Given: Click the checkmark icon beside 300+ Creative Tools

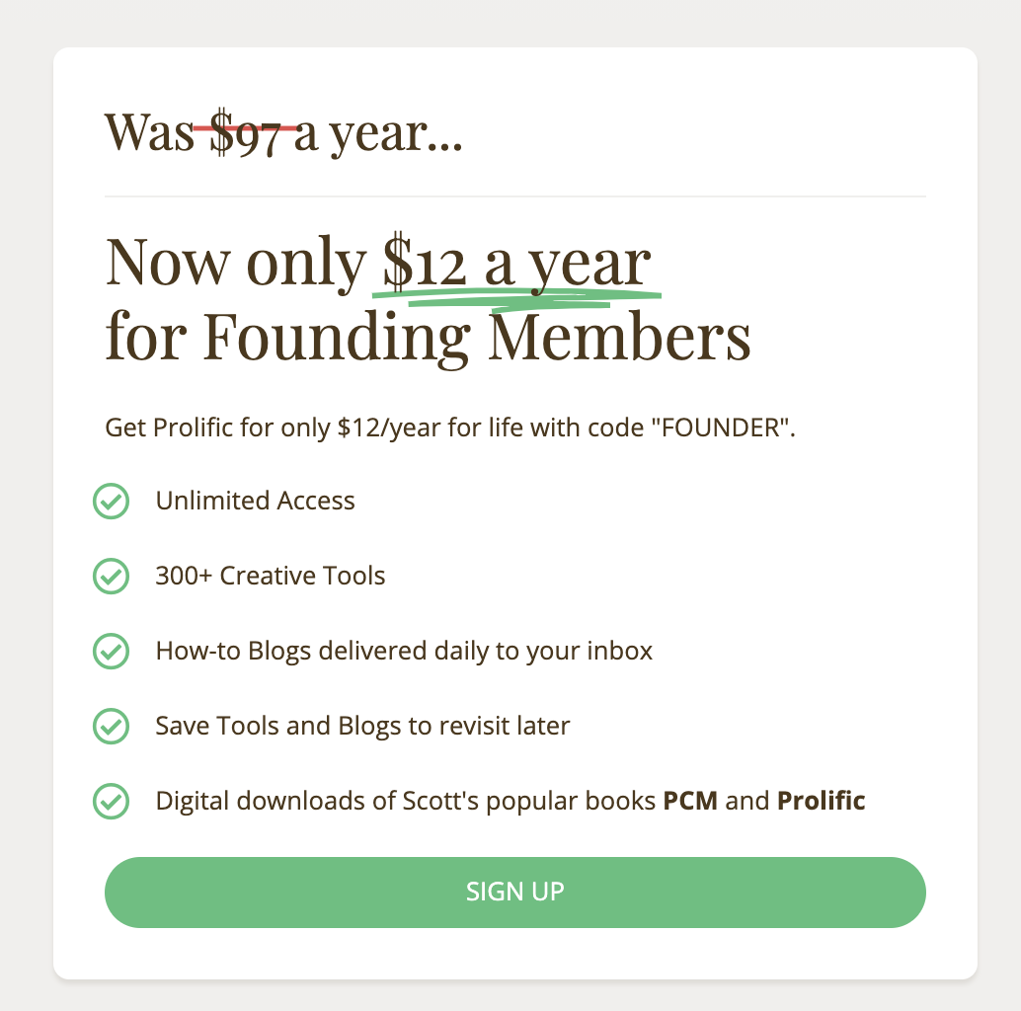Looking at the screenshot, I should [x=112, y=577].
